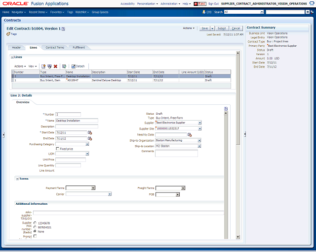Viewport: 316px width, 252px height.
Task: Click the Unit Price input field
Action: click(71, 159)
